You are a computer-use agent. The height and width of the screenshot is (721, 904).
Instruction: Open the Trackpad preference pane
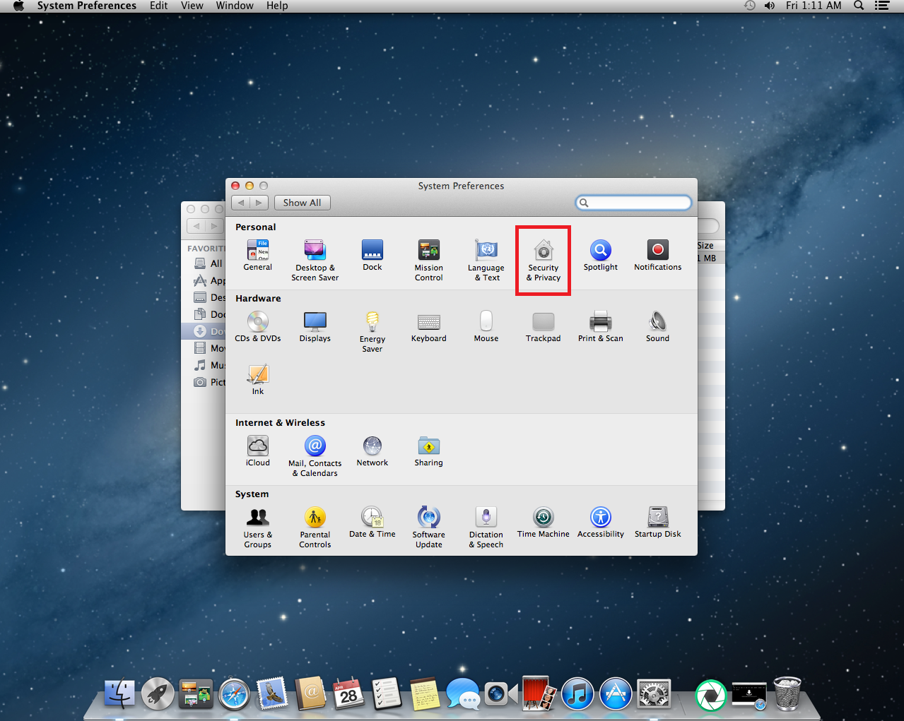[544, 326]
